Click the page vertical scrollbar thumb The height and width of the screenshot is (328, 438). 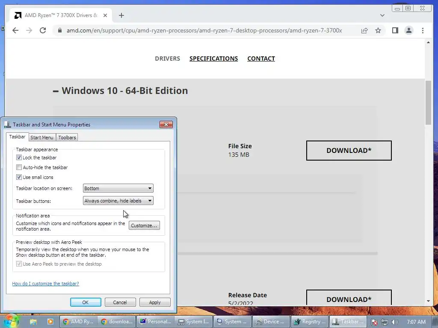pos(428,102)
